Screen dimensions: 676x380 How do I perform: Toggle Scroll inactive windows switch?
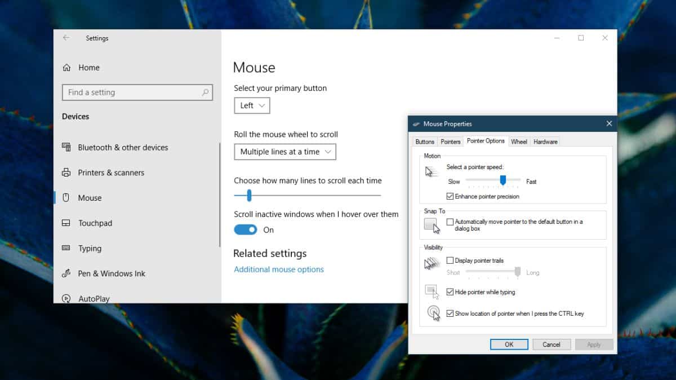click(x=246, y=229)
